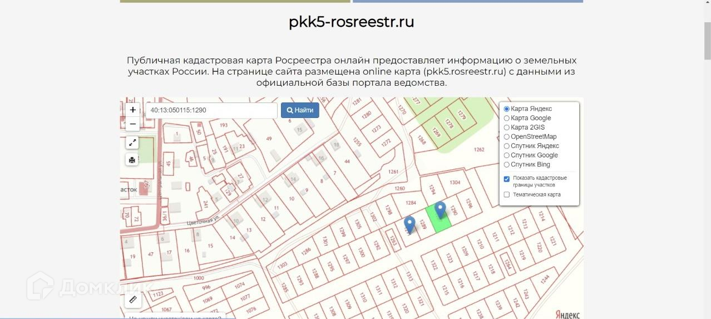This screenshot has height=319, width=711.
Task: Select Карта 2GIS radio option
Action: tap(506, 127)
